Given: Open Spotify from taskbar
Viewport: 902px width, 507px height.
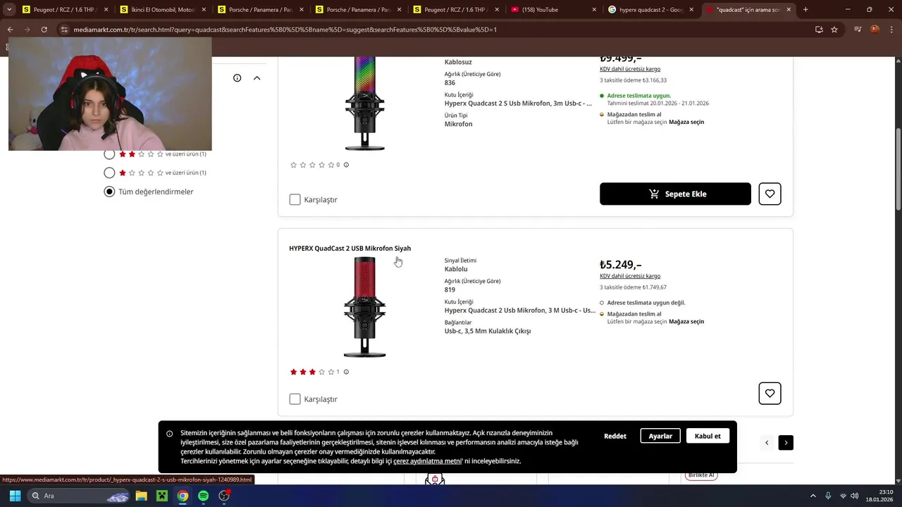Looking at the screenshot, I should pyautogui.click(x=203, y=496).
